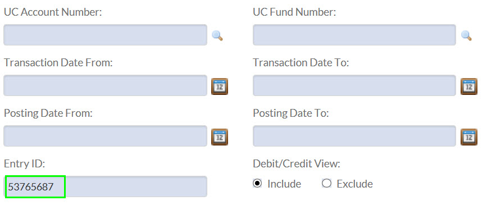The width and height of the screenshot is (487, 205).
Task: Select the Exclude radio button
Action: point(326,184)
